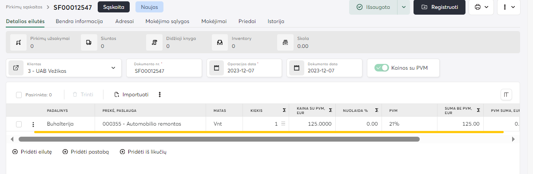Click scrollbar left arrow
The height and width of the screenshot is (174, 533).
click(x=12, y=139)
